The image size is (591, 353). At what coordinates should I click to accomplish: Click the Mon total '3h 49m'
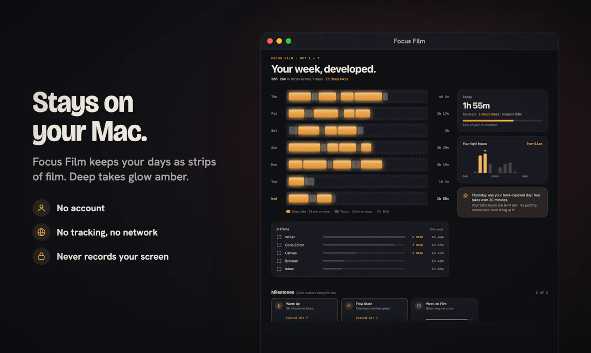(x=443, y=165)
